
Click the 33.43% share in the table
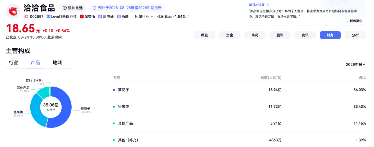click(360, 107)
